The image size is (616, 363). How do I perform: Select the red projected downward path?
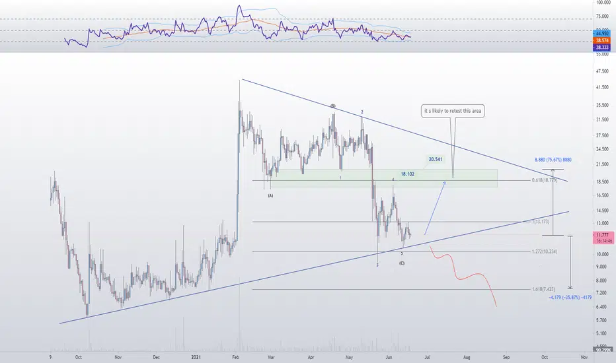tap(463, 275)
